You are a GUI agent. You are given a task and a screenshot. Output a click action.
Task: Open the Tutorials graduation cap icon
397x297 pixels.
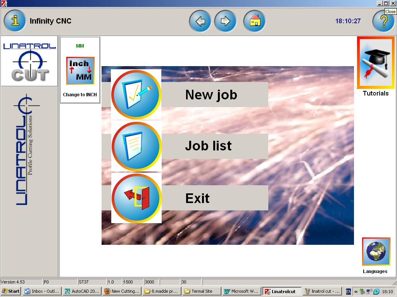375,63
